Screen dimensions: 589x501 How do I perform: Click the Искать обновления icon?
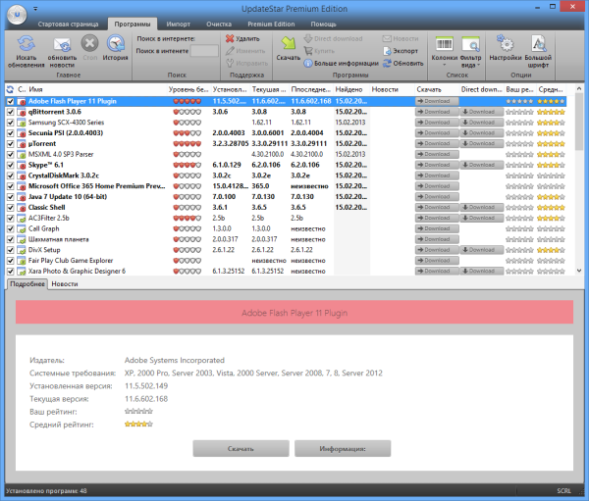[26, 43]
